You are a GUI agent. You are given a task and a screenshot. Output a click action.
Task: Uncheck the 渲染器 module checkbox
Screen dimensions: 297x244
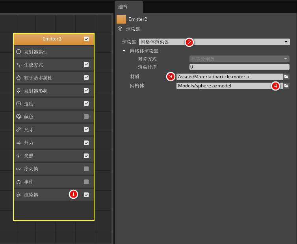point(86,194)
